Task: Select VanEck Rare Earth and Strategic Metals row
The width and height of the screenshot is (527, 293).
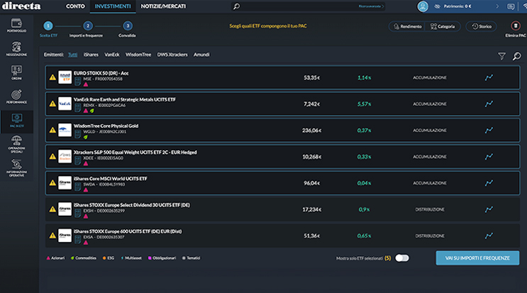Action: click(283, 104)
